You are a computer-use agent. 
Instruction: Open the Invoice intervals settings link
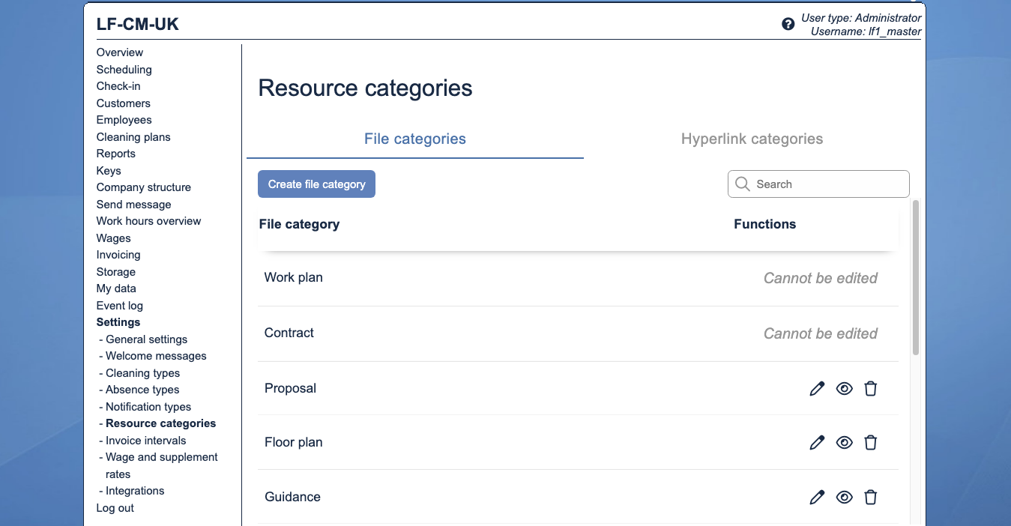145,441
